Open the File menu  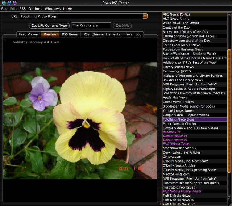tap(4, 9)
